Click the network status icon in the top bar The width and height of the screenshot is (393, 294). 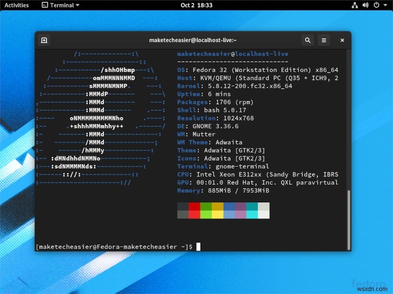point(355,5)
